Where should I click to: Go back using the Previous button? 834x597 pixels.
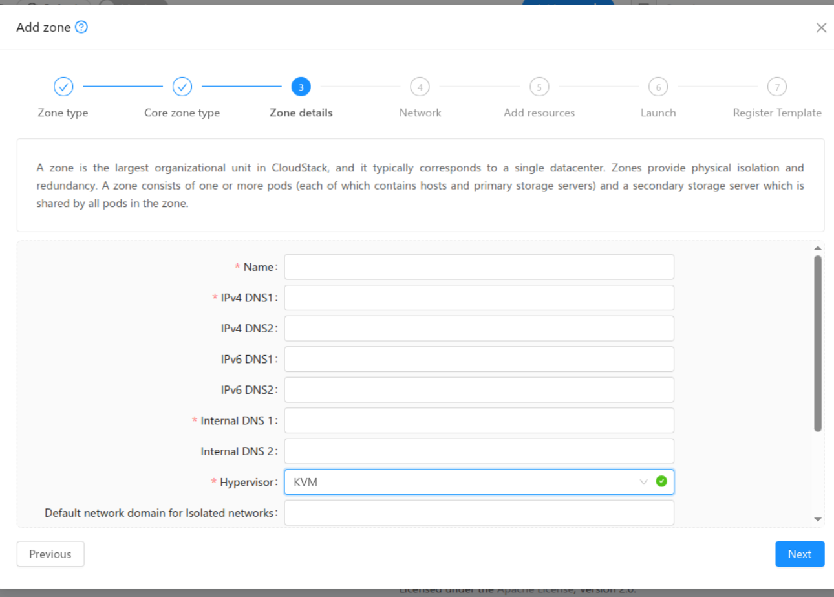click(x=50, y=554)
